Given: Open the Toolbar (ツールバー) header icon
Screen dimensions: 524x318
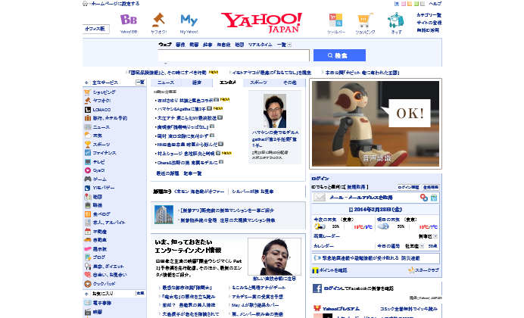Looking at the screenshot, I should [335, 20].
